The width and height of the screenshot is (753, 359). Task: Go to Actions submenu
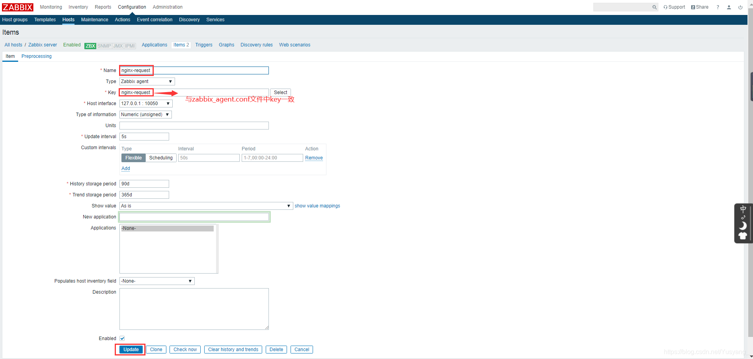point(123,20)
